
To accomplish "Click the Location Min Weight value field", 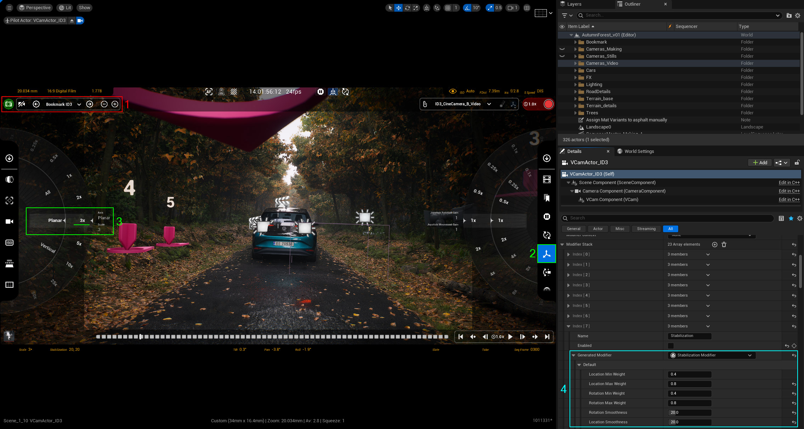I will point(689,374).
